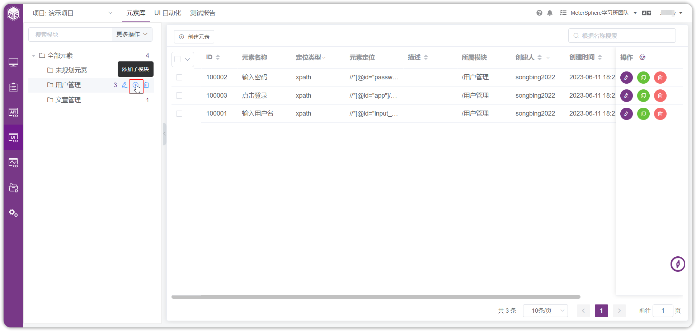Click the next page arrow button
This screenshot has height=331, width=696.
[x=619, y=311]
